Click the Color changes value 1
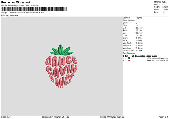Screen dimensions: 169x119 click(137, 20)
